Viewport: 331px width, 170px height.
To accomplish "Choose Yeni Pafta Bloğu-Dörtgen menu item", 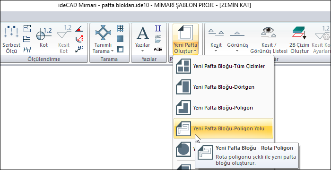I will [223, 87].
